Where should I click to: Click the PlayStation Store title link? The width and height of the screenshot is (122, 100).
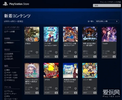coord(19,4)
